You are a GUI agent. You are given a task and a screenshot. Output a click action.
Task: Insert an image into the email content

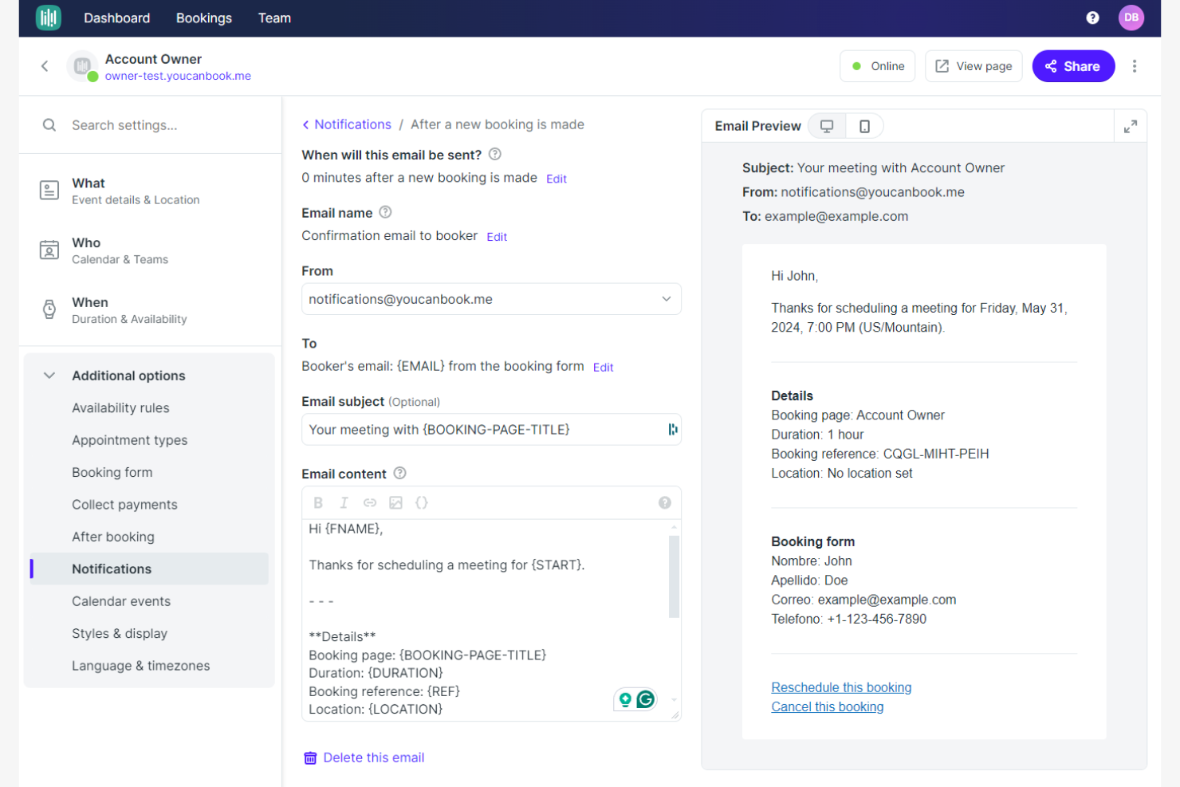pyautogui.click(x=395, y=502)
